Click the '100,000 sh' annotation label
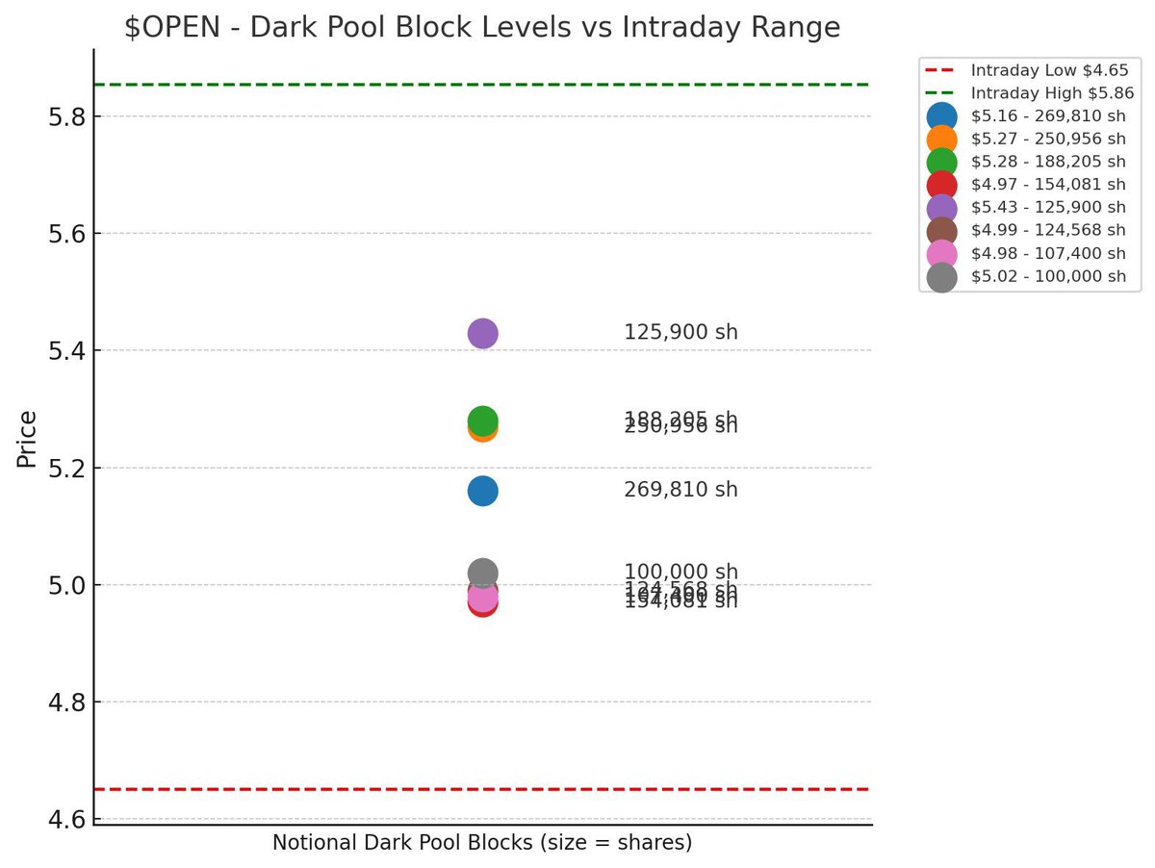The height and width of the screenshot is (868, 1155). pyautogui.click(x=680, y=573)
